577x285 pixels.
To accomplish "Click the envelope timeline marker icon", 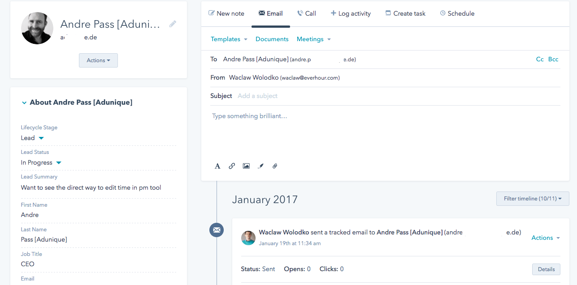I will pyautogui.click(x=217, y=230).
